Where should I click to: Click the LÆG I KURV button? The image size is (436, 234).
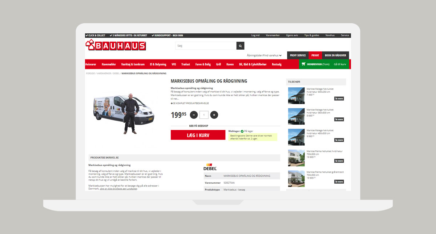[x=198, y=135]
